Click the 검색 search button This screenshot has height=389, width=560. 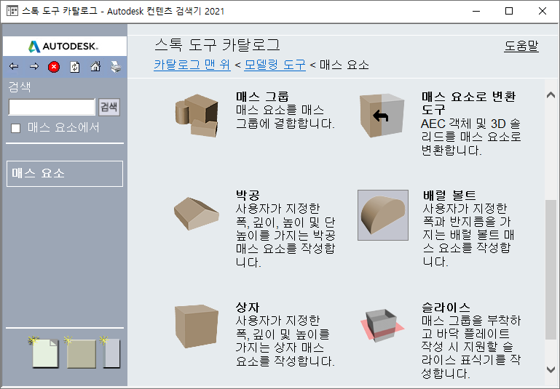click(109, 107)
